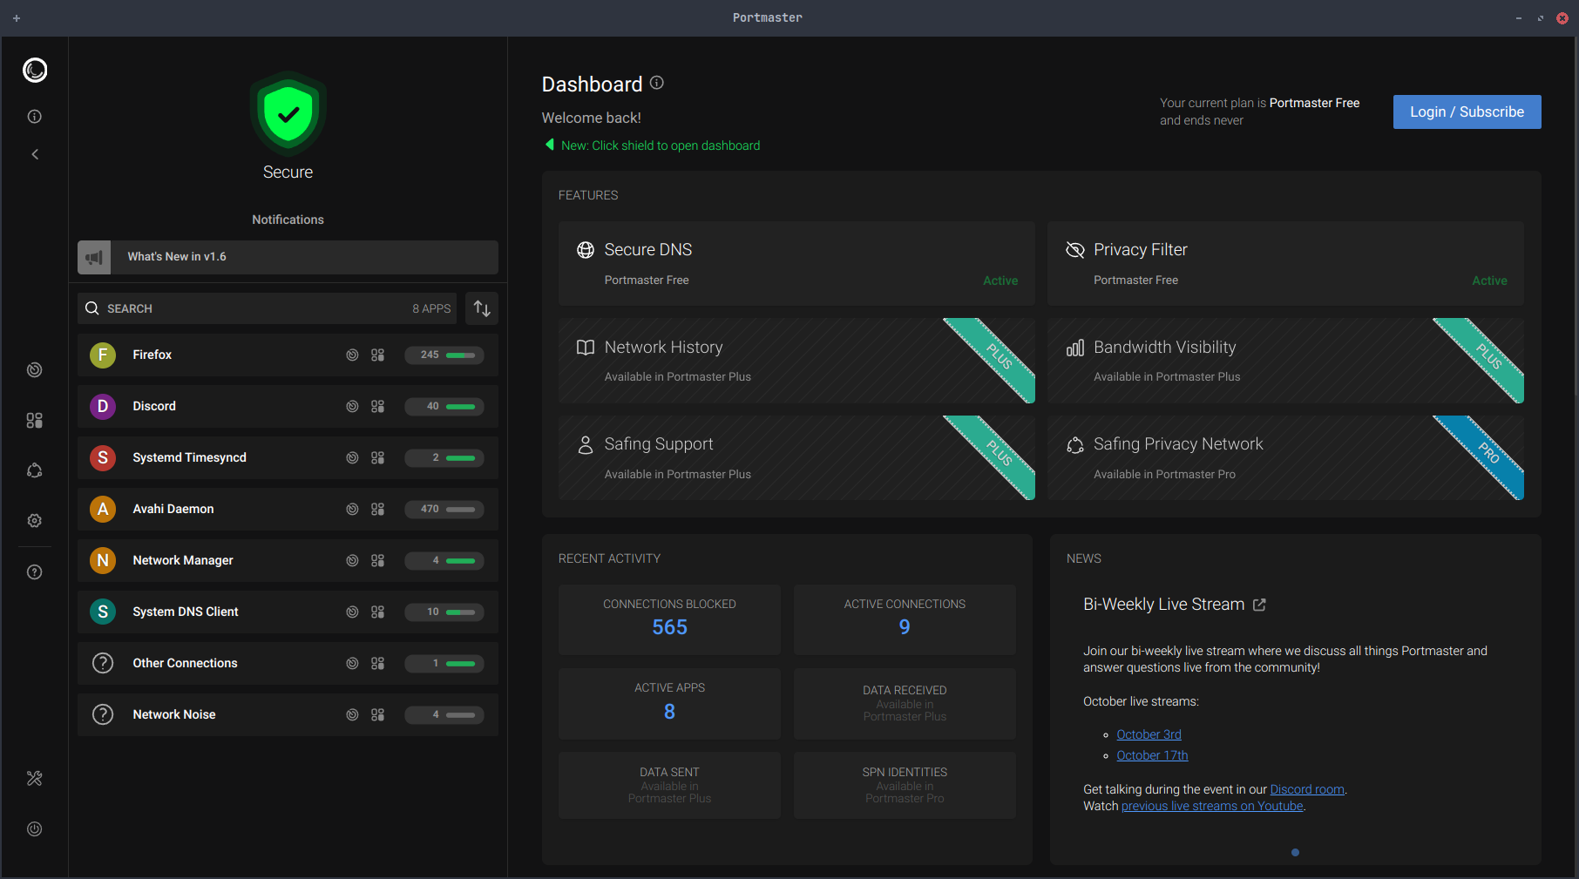Click System DNS Client's 10 connections bar
1579x879 pixels.
pos(444,612)
